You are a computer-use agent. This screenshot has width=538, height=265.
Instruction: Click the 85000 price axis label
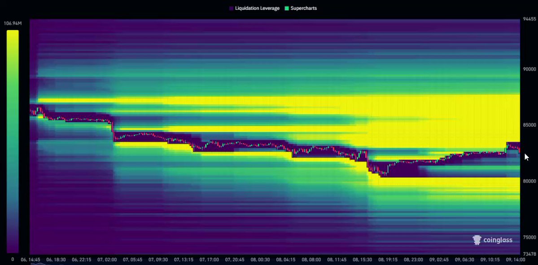[x=529, y=125]
